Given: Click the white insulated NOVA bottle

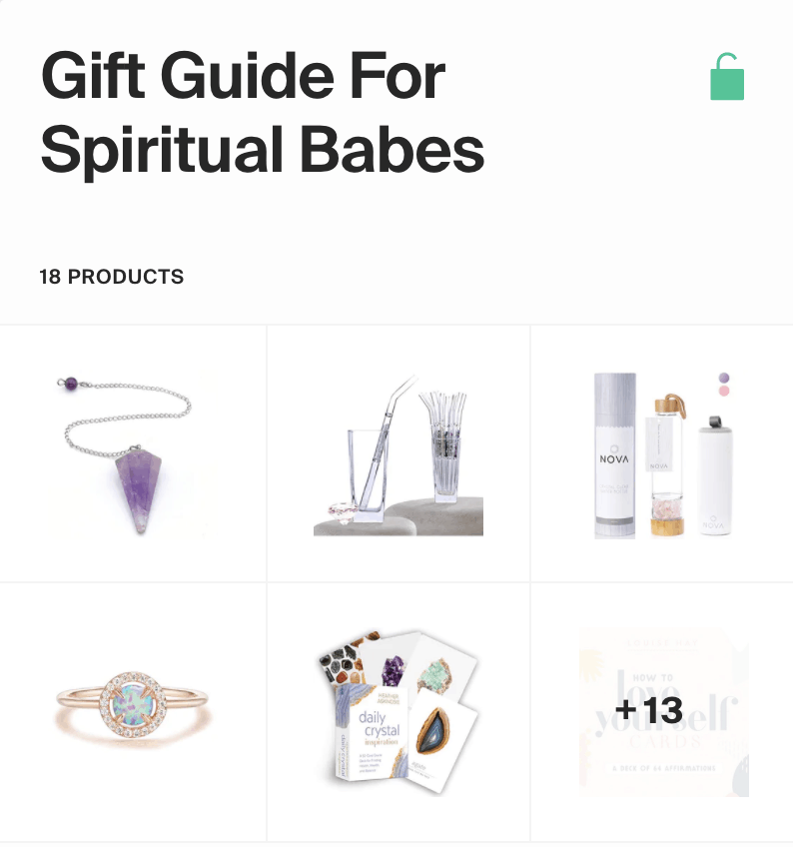Looking at the screenshot, I should coord(716,475).
